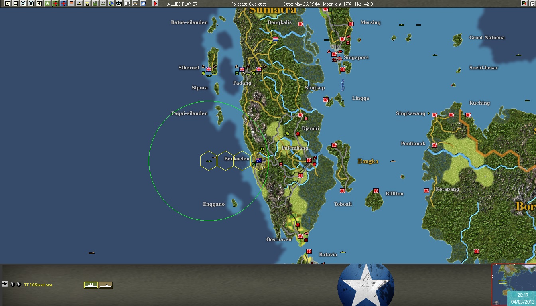Click the green ships-in-port toolbar icon
The height and width of the screenshot is (306, 536).
click(103, 4)
